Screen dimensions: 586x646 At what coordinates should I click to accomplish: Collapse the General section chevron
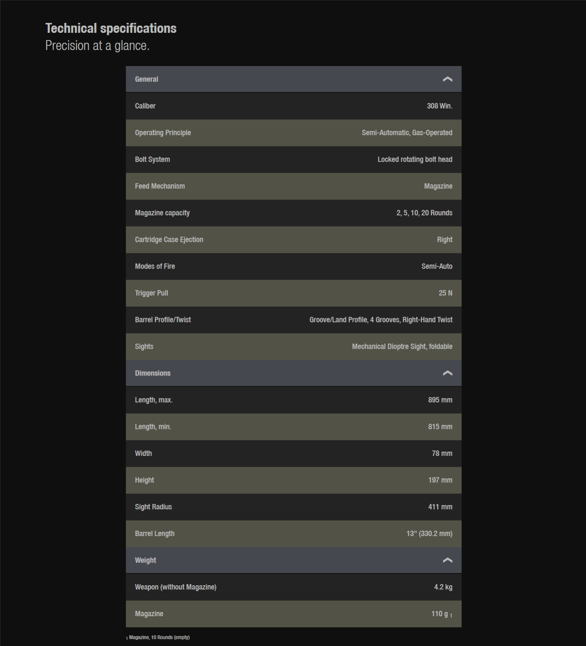pos(447,79)
